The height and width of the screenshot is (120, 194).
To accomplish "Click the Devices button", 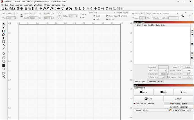I will (138, 110).
